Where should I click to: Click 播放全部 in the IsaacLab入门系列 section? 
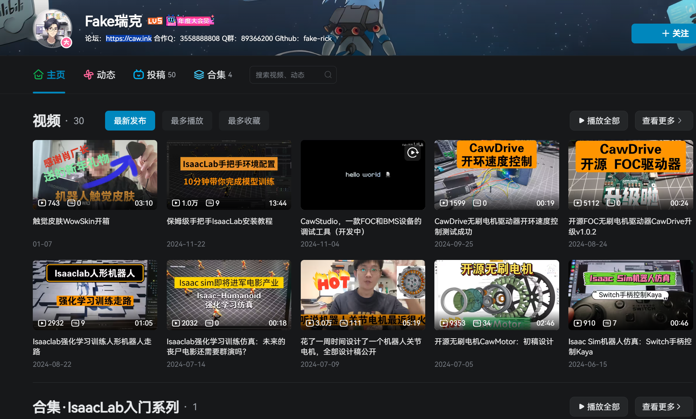point(599,407)
